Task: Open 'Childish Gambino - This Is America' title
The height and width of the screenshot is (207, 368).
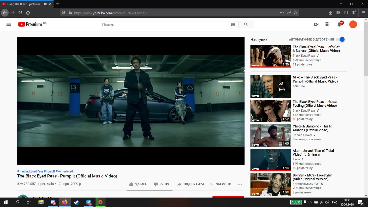Action: [x=312, y=128]
